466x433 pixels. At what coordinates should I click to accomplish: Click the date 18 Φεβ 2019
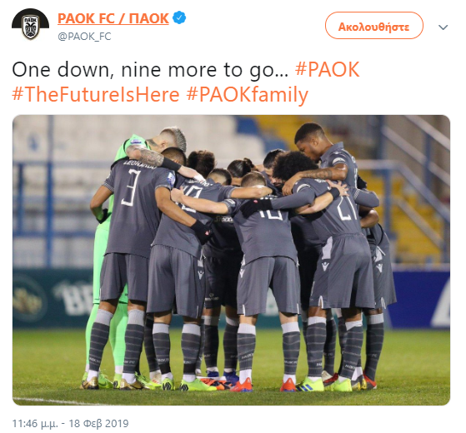coord(98,424)
